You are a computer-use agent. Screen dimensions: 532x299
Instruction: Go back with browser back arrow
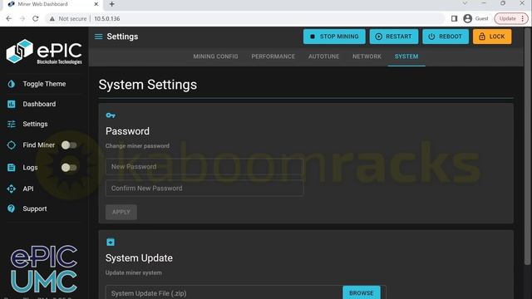coord(9,18)
